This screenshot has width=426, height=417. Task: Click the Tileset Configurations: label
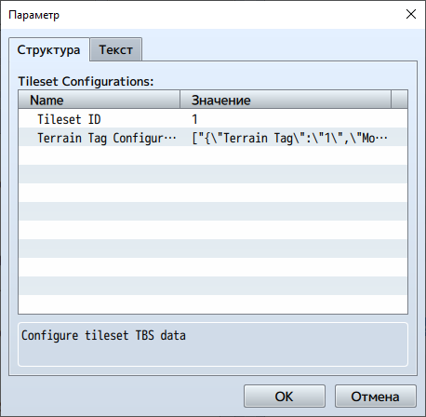[86, 81]
